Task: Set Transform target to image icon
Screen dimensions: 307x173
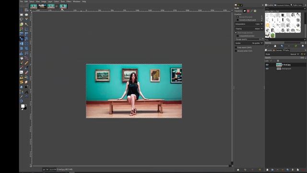Action: click(255, 11)
